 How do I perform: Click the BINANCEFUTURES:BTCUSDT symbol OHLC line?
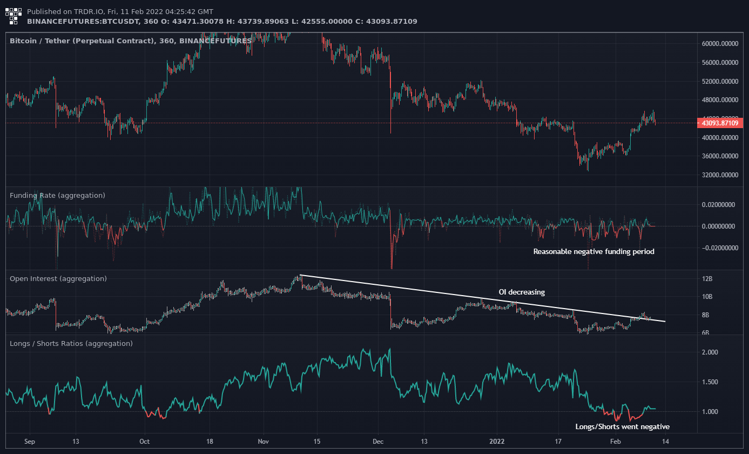[221, 21]
